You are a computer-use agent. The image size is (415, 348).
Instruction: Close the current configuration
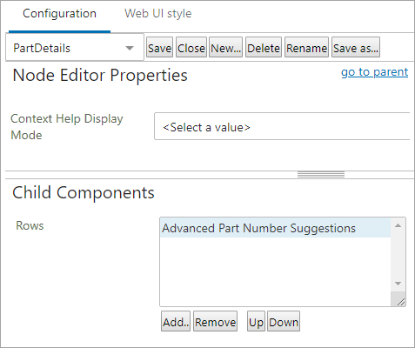pos(191,48)
